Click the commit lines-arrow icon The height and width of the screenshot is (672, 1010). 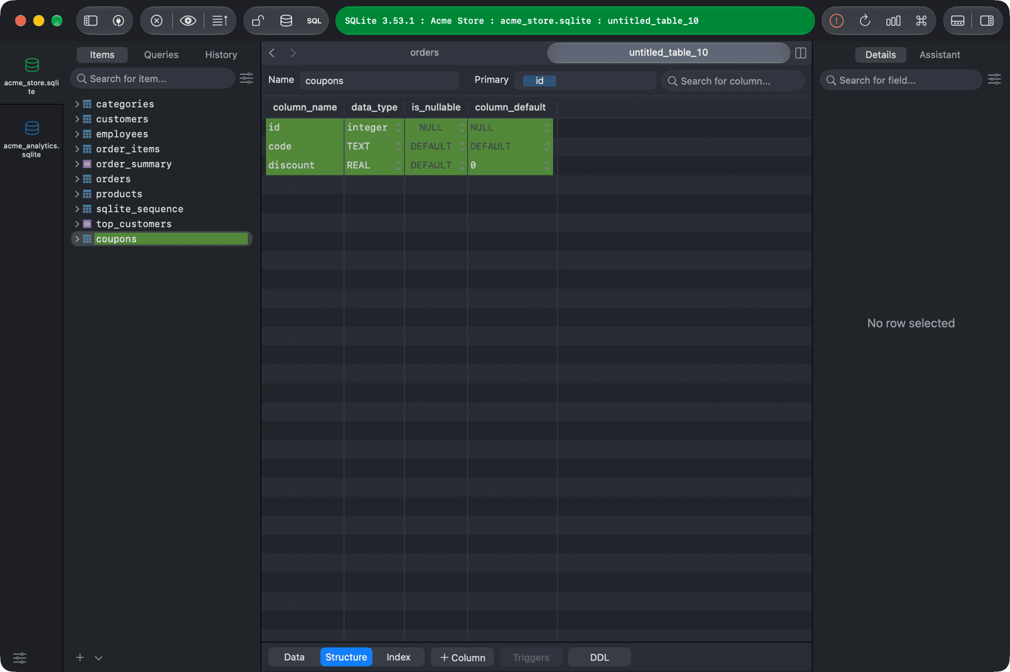[220, 21]
